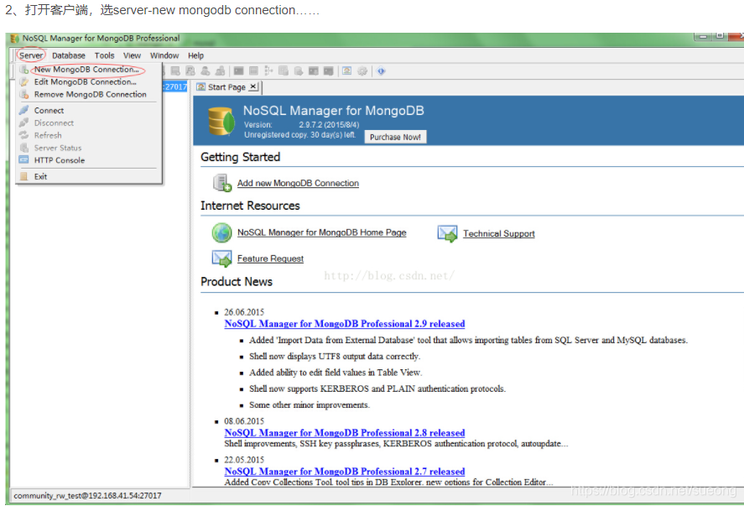Click the news date 08.06.2015
Image resolution: width=744 pixels, height=506 pixels.
click(244, 421)
